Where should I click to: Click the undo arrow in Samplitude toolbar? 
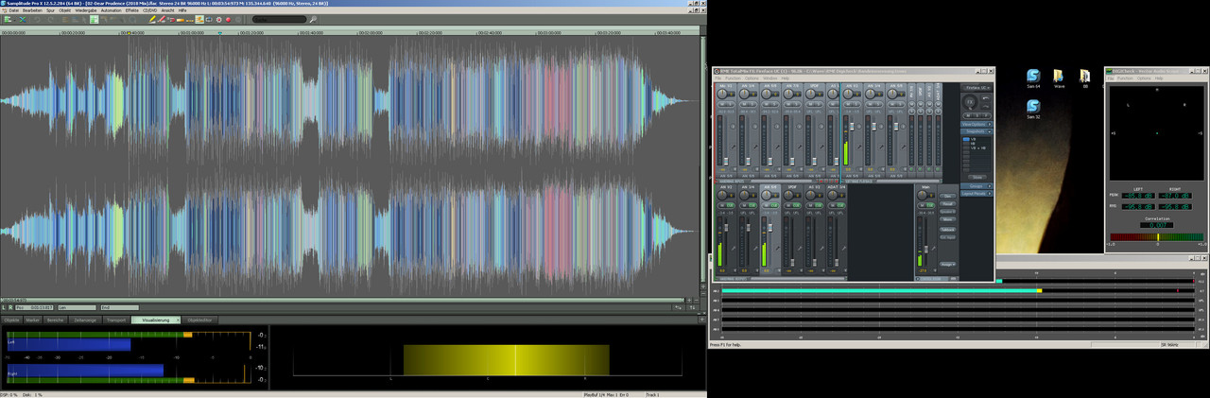(x=37, y=19)
